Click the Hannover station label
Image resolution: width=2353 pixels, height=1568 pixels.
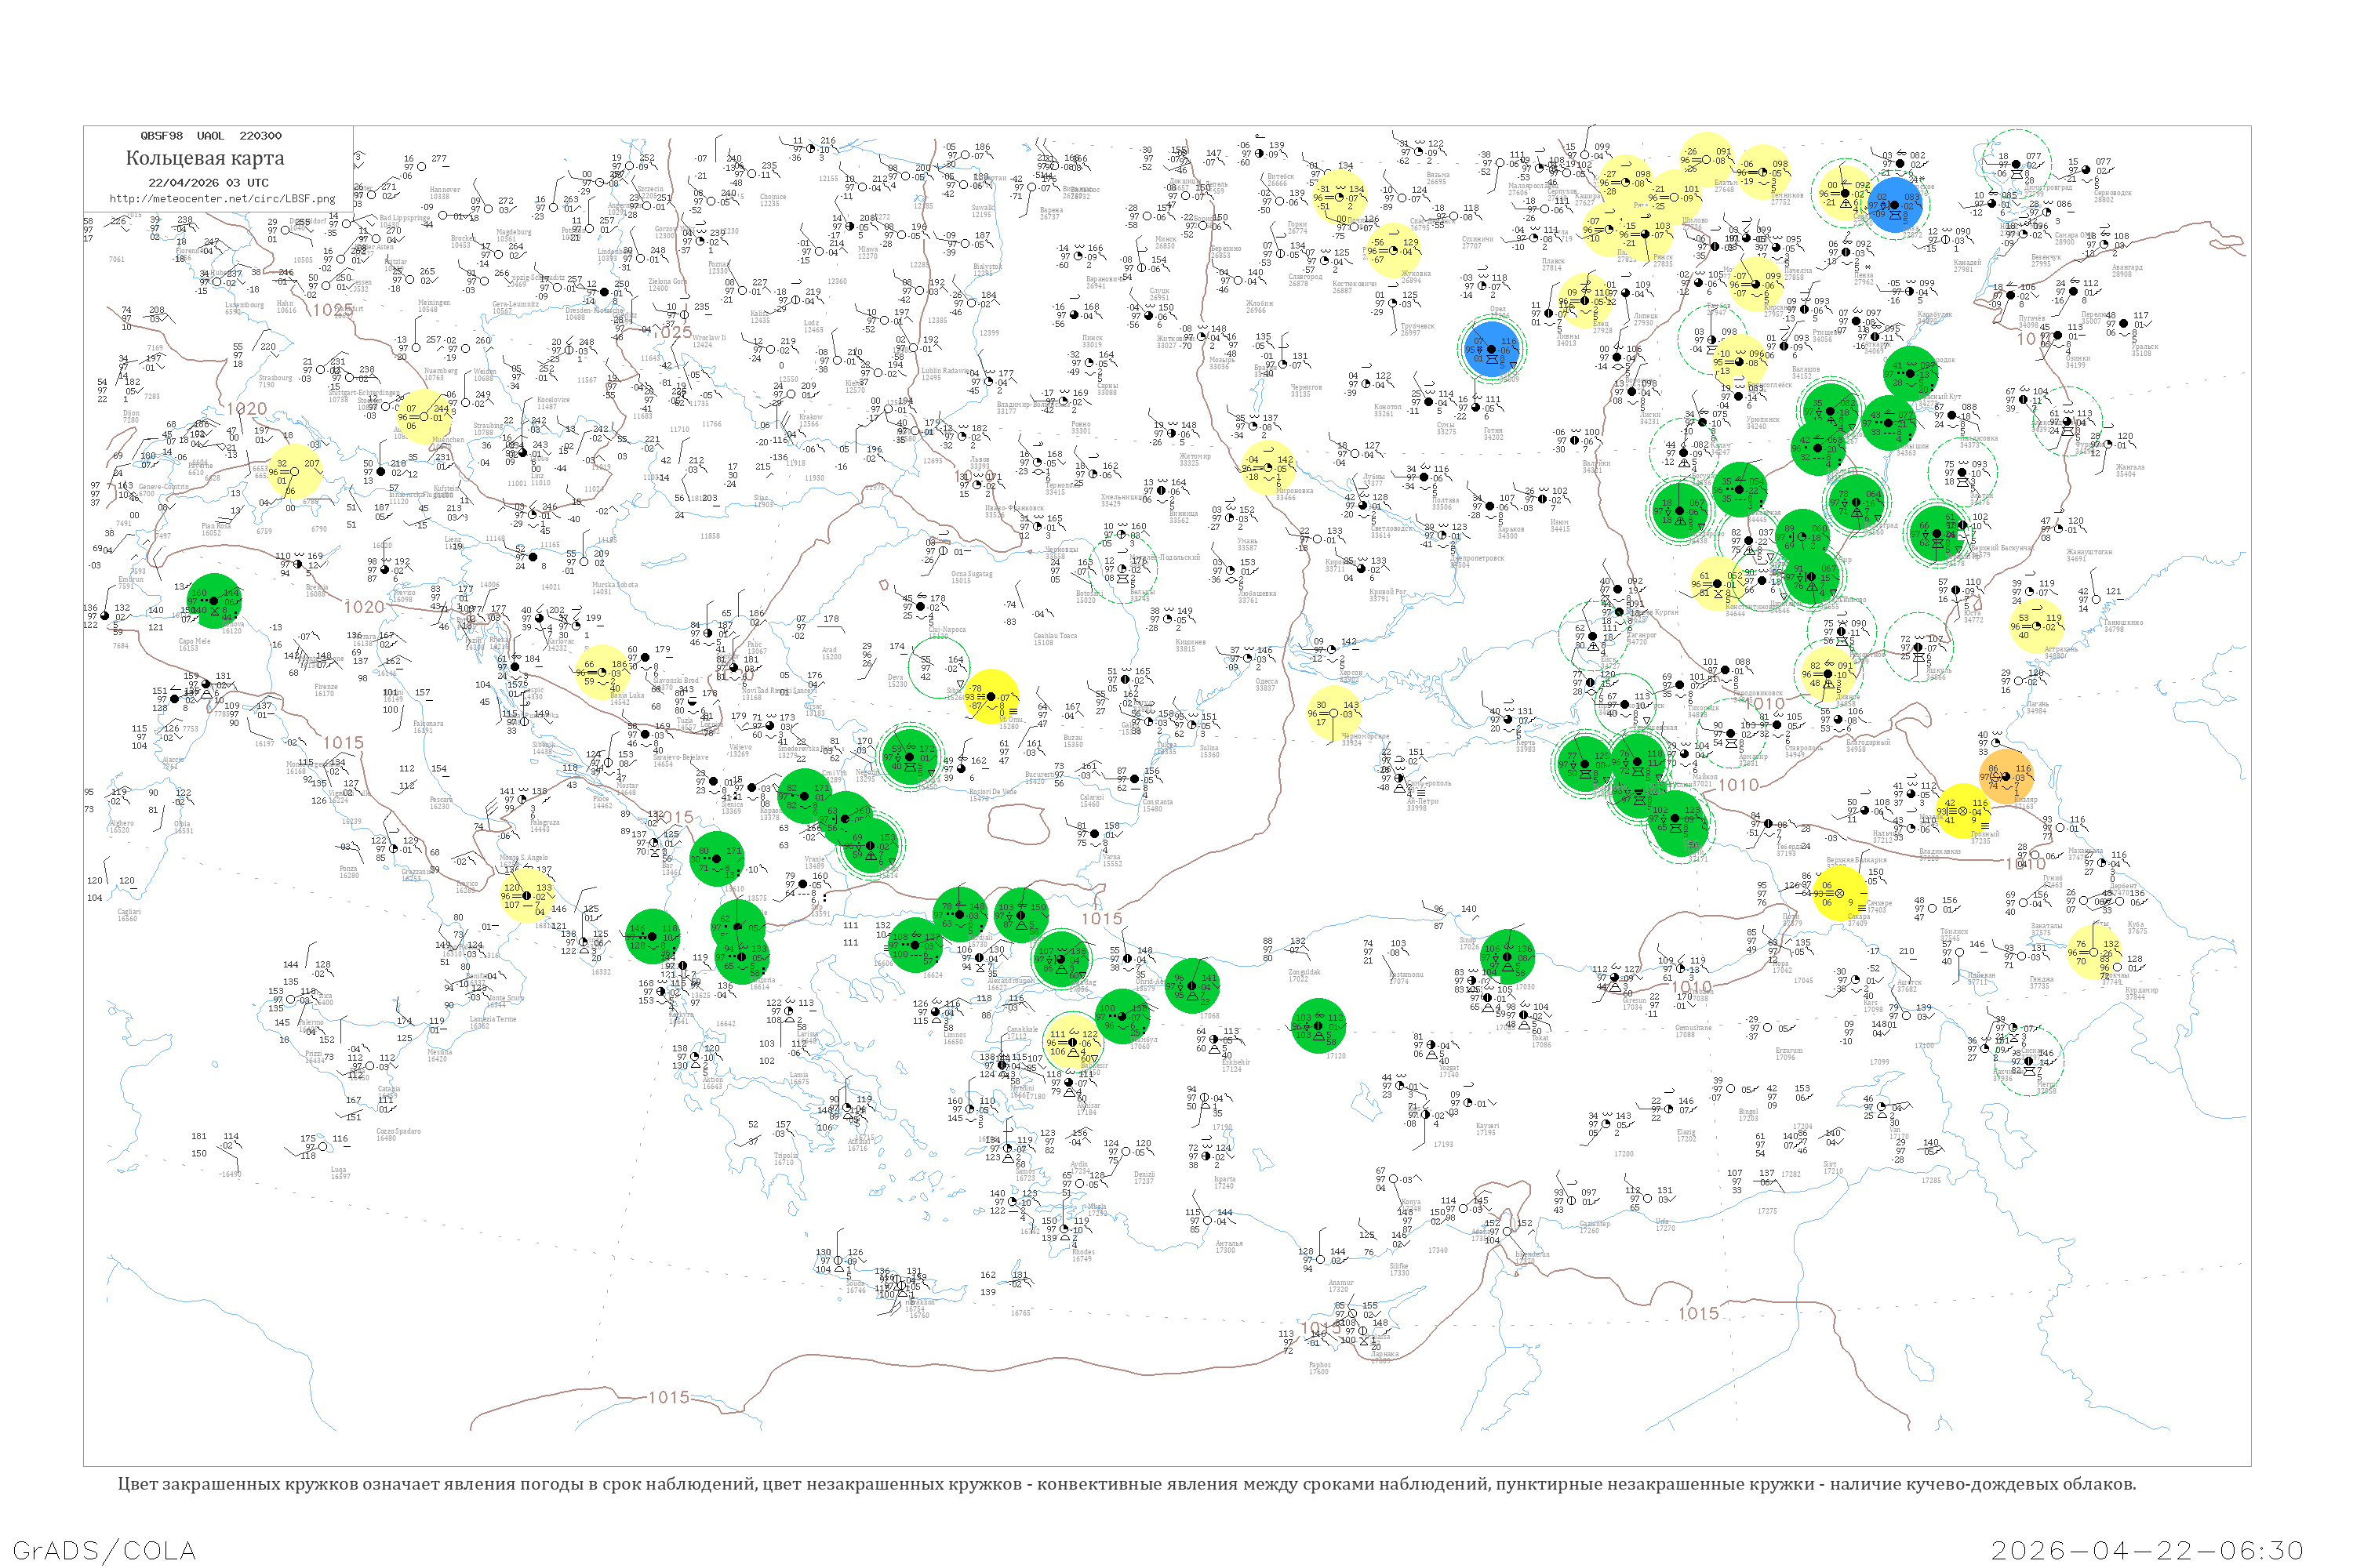[x=446, y=190]
